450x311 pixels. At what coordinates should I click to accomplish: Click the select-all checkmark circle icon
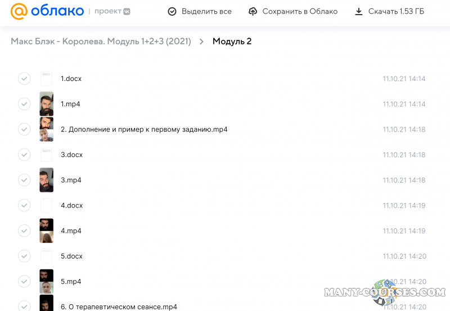[172, 11]
